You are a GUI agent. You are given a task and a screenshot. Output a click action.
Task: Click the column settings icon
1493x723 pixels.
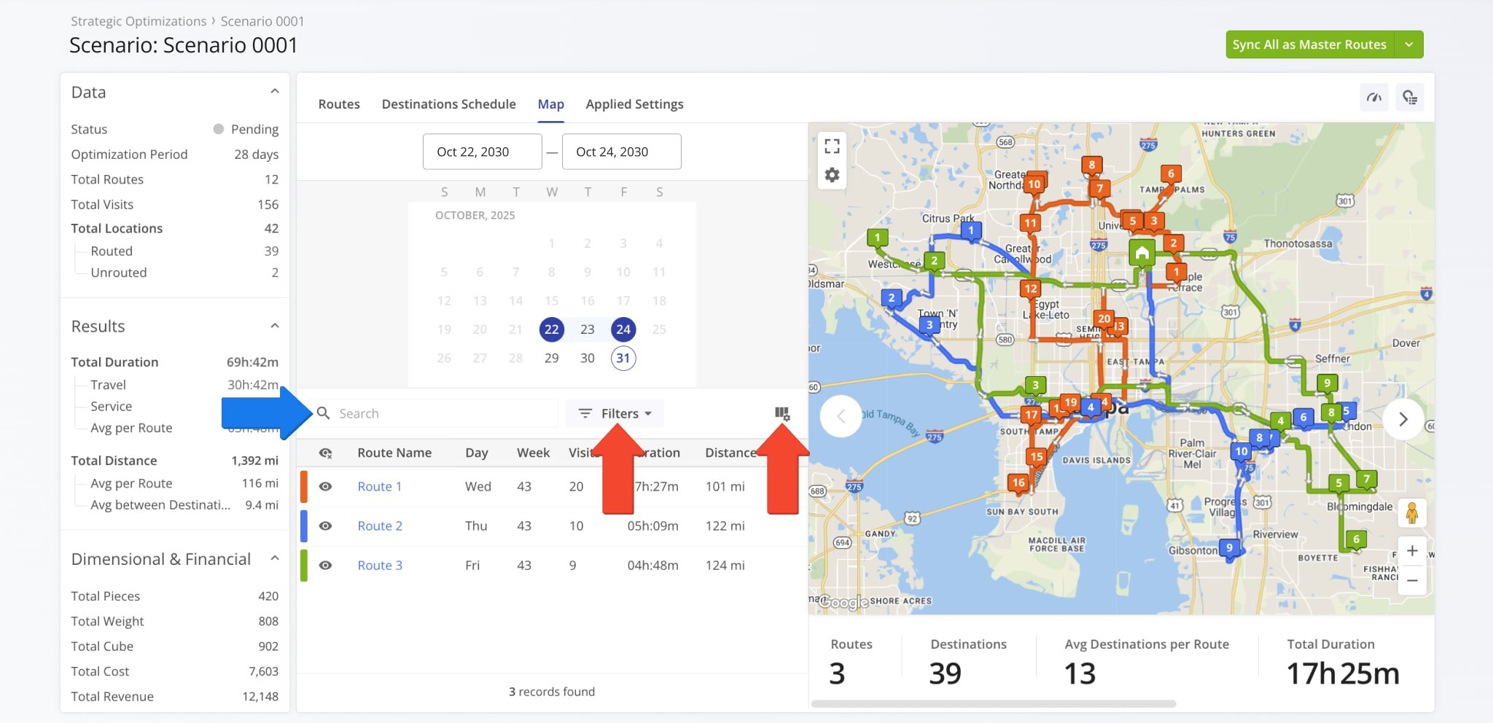(x=781, y=413)
